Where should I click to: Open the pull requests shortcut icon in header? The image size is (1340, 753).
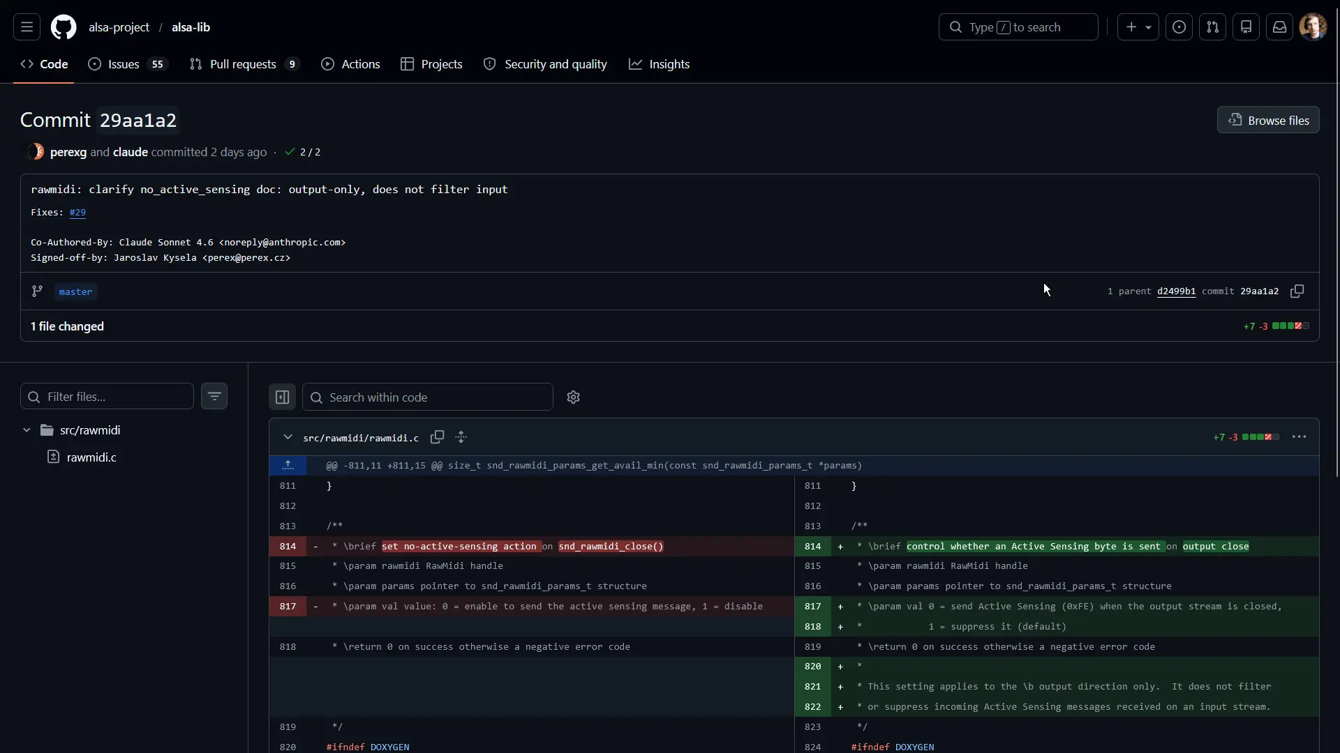pyautogui.click(x=1212, y=27)
